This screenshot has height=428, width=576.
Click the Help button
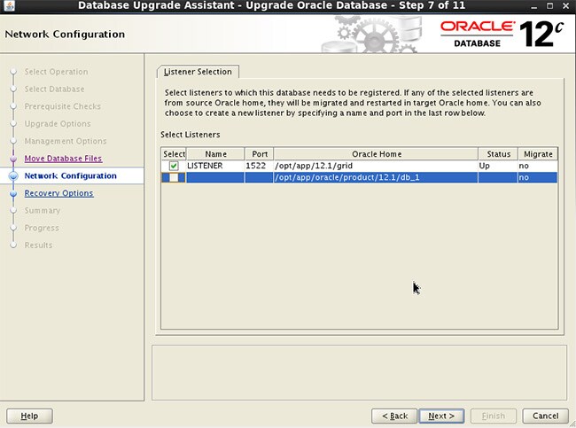pyautogui.click(x=29, y=416)
